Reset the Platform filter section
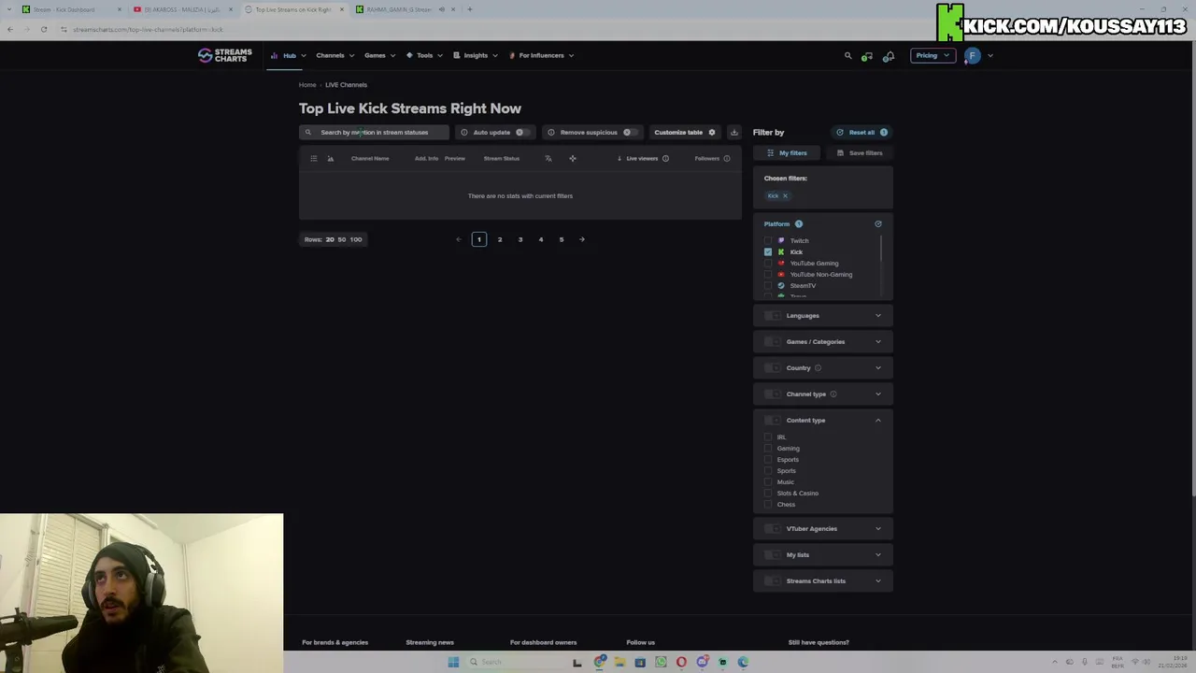 [x=878, y=223]
